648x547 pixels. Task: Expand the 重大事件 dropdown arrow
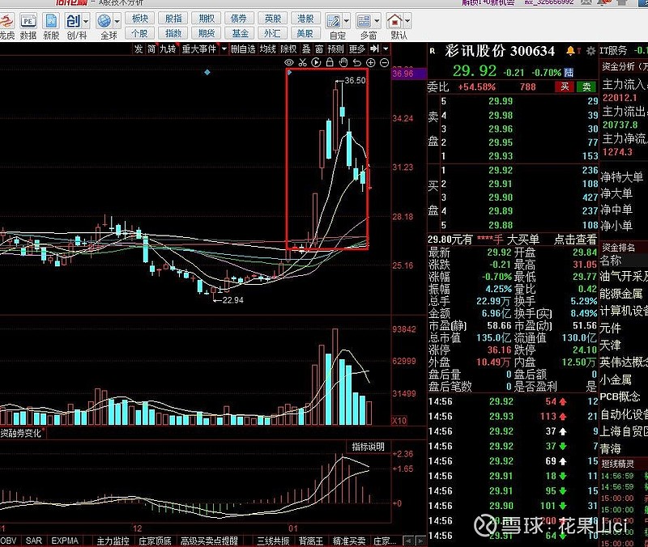224,49
